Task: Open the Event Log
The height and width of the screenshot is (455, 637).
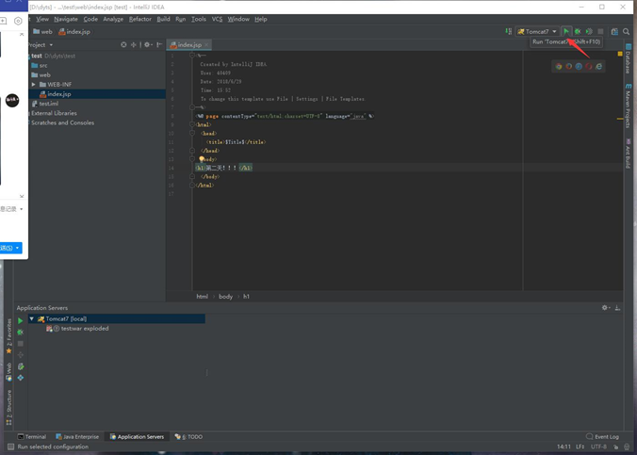Action: (x=602, y=437)
